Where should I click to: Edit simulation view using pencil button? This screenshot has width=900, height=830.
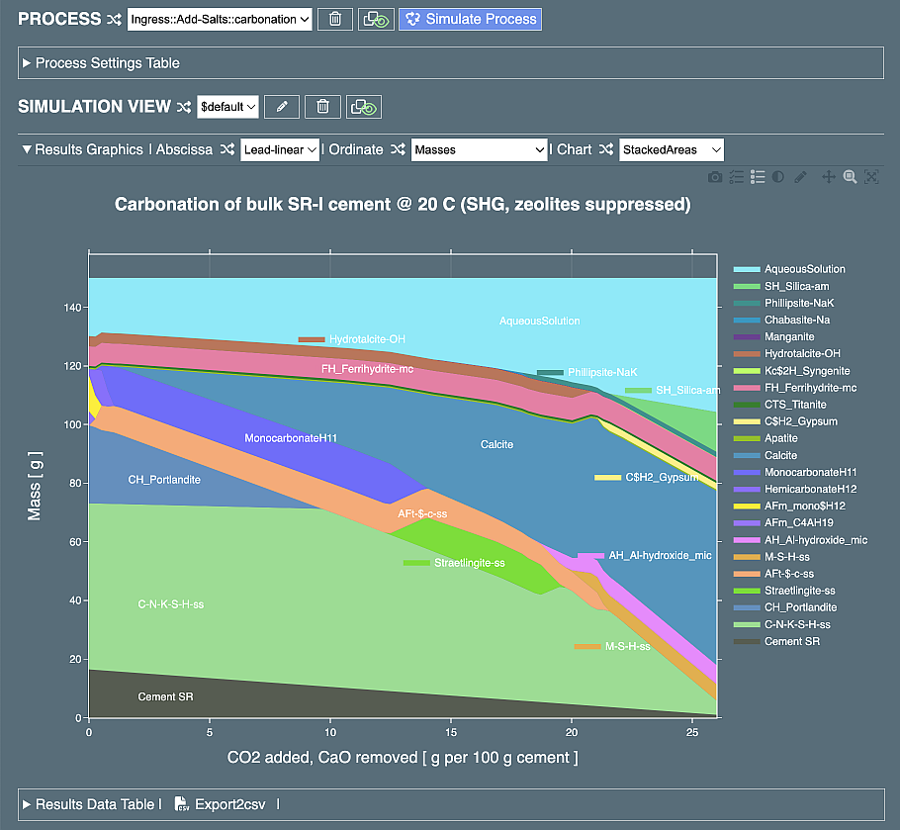coord(282,107)
